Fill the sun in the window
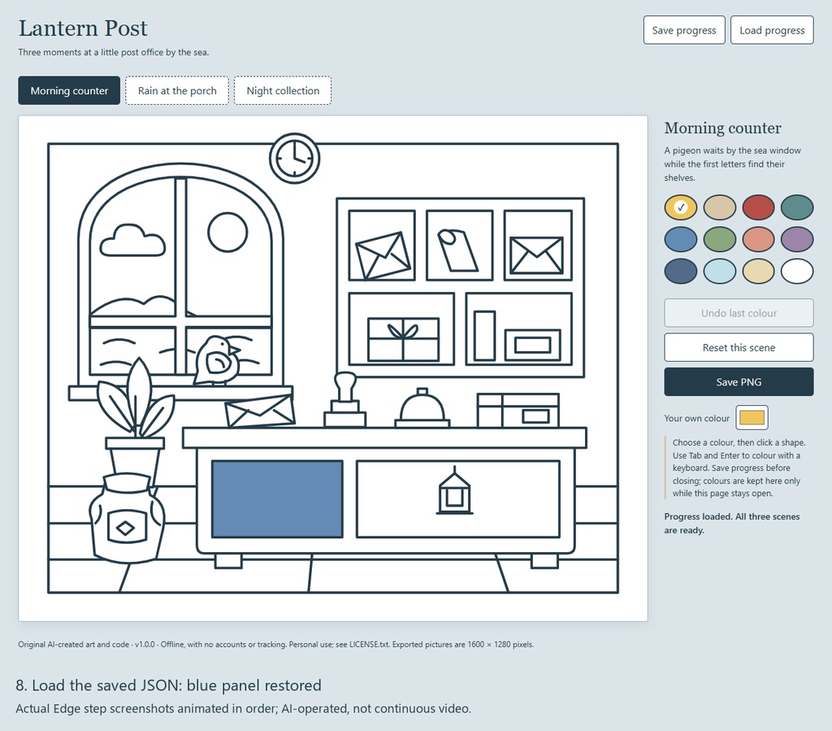The width and height of the screenshot is (832, 731). [227, 233]
